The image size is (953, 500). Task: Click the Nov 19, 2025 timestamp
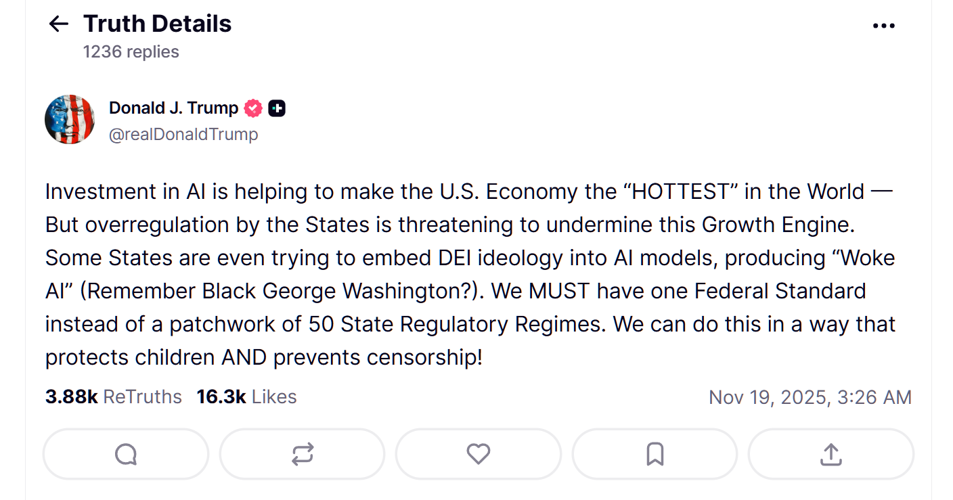click(810, 397)
